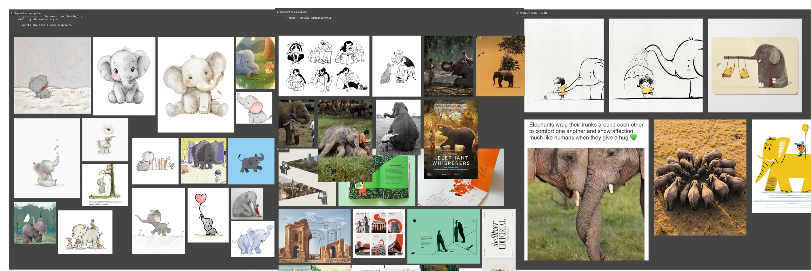This screenshot has width=811, height=271.
Task: Select the yellow elephant with balloon illustration
Action: point(781,166)
